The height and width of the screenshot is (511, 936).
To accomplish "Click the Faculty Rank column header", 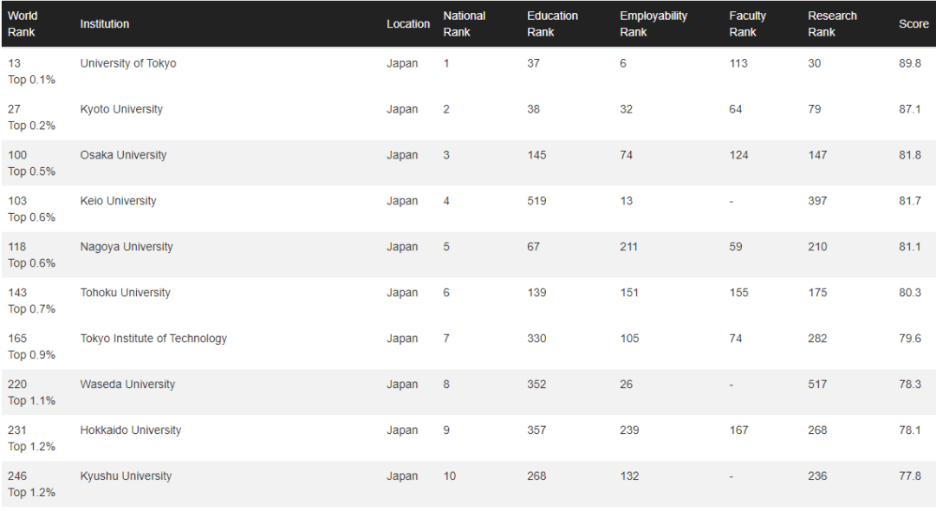I will pyautogui.click(x=747, y=24).
